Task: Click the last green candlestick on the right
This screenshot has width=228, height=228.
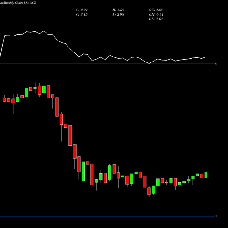Action: click(x=206, y=175)
